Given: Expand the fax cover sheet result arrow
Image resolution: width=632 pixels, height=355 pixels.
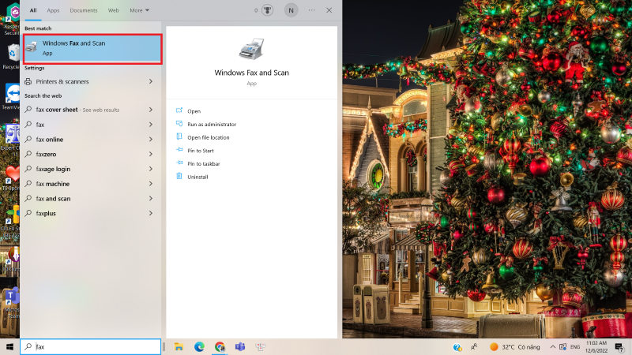Looking at the screenshot, I should pyautogui.click(x=151, y=110).
